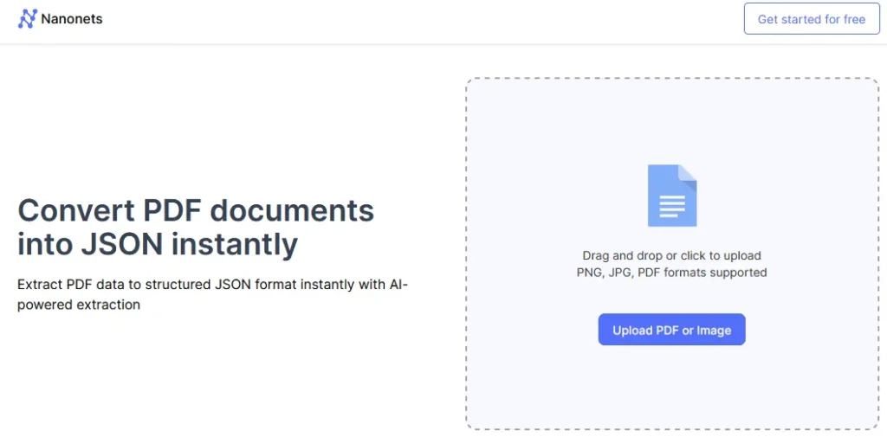Click the Nanonets logo icon
Screen dimensions: 887x437
coord(28,19)
